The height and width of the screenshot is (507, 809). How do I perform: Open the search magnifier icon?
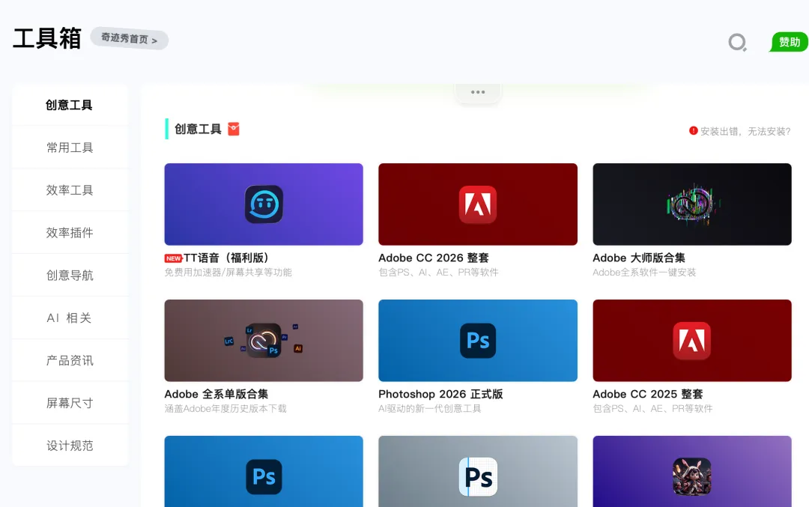tap(737, 42)
